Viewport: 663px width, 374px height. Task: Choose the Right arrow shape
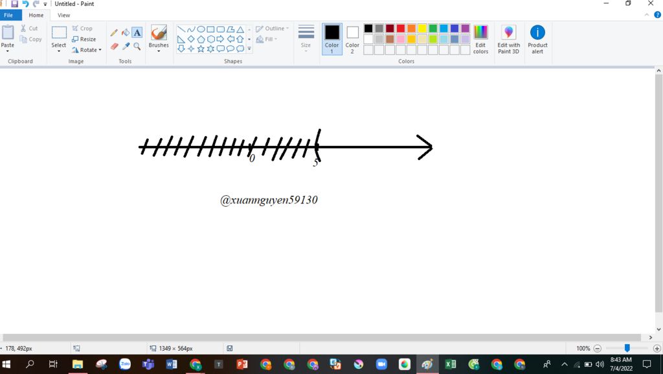point(220,39)
